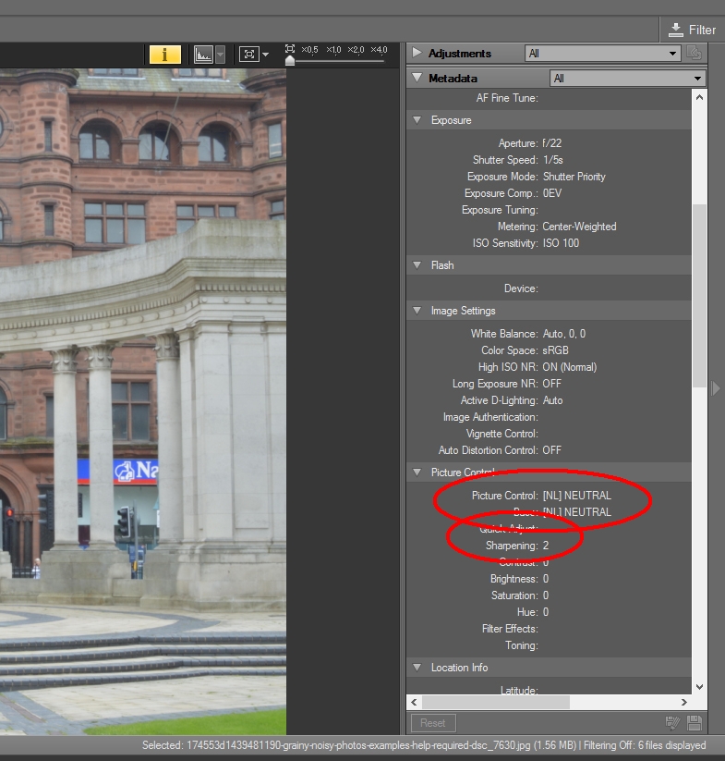Viewport: 725px width, 761px height.
Task: Toggle the histogram display icon
Action: [203, 54]
